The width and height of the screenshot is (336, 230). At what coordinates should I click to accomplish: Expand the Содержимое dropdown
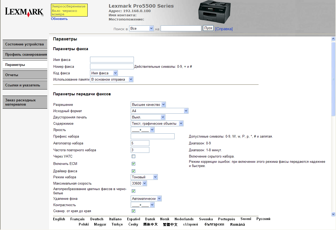[157, 123]
